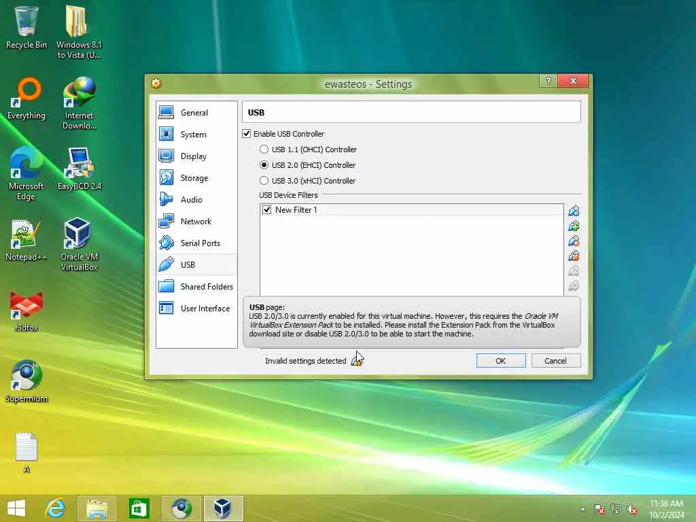Move USB filter down icon
This screenshot has width=696, height=522.
[574, 286]
